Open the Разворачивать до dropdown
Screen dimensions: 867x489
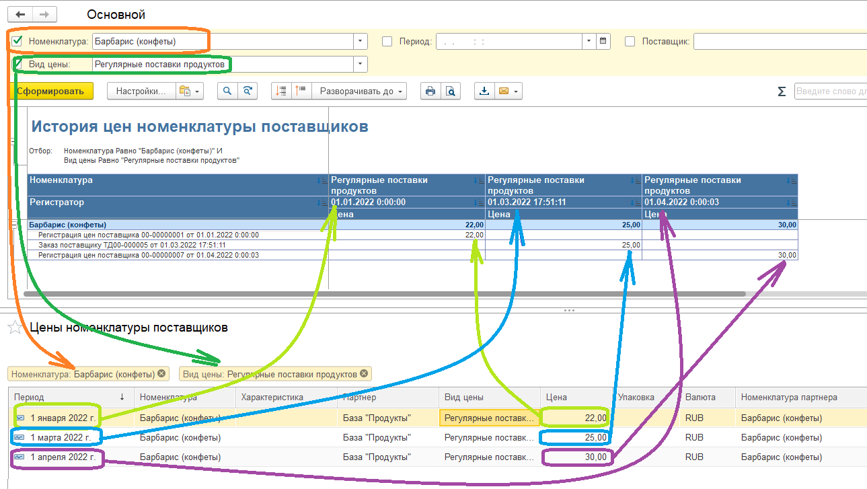tap(362, 91)
